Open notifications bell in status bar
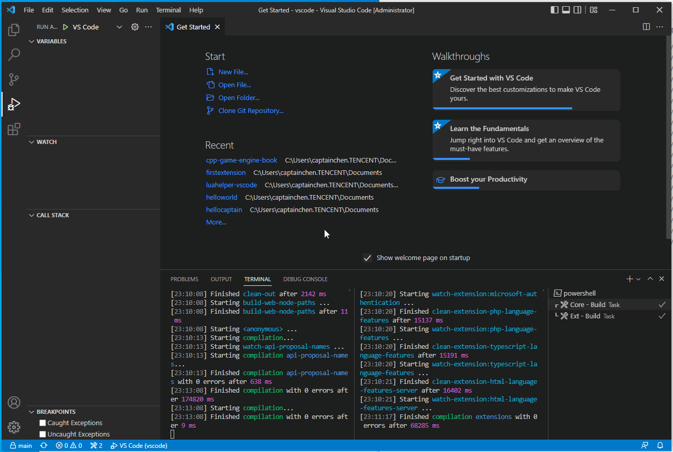 click(660, 446)
